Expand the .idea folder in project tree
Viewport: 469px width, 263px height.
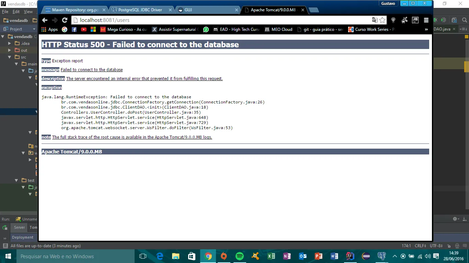[10, 43]
